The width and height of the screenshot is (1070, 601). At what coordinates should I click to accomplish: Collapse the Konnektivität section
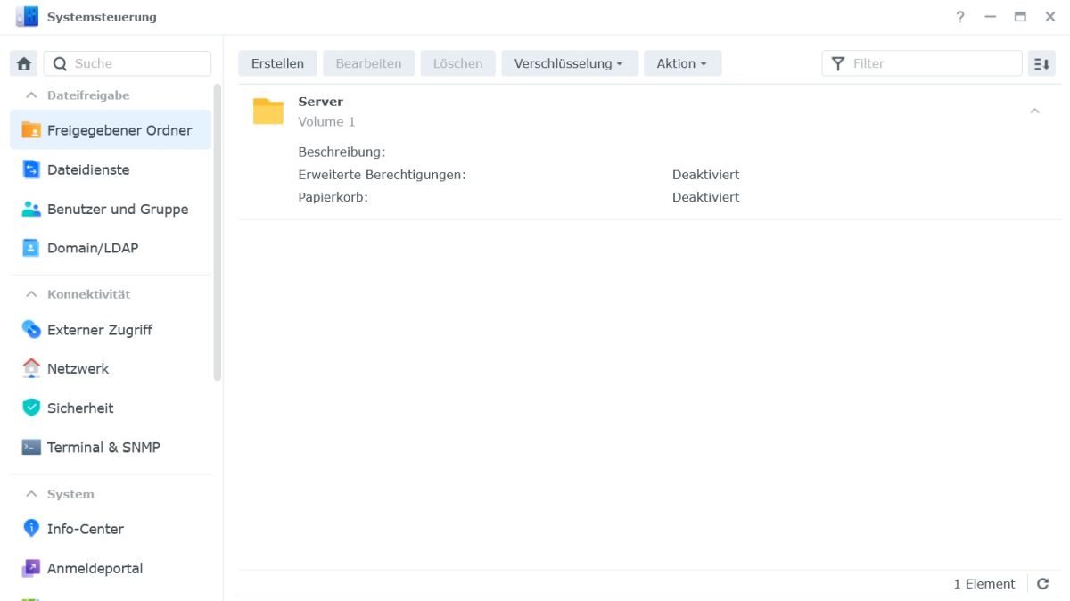click(x=31, y=294)
